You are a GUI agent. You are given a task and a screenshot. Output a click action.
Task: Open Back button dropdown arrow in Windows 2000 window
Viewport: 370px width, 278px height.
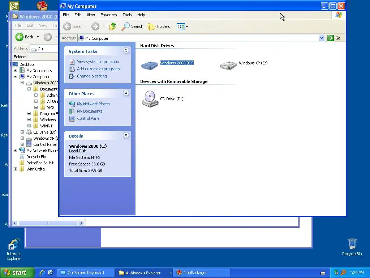pyautogui.click(x=38, y=37)
